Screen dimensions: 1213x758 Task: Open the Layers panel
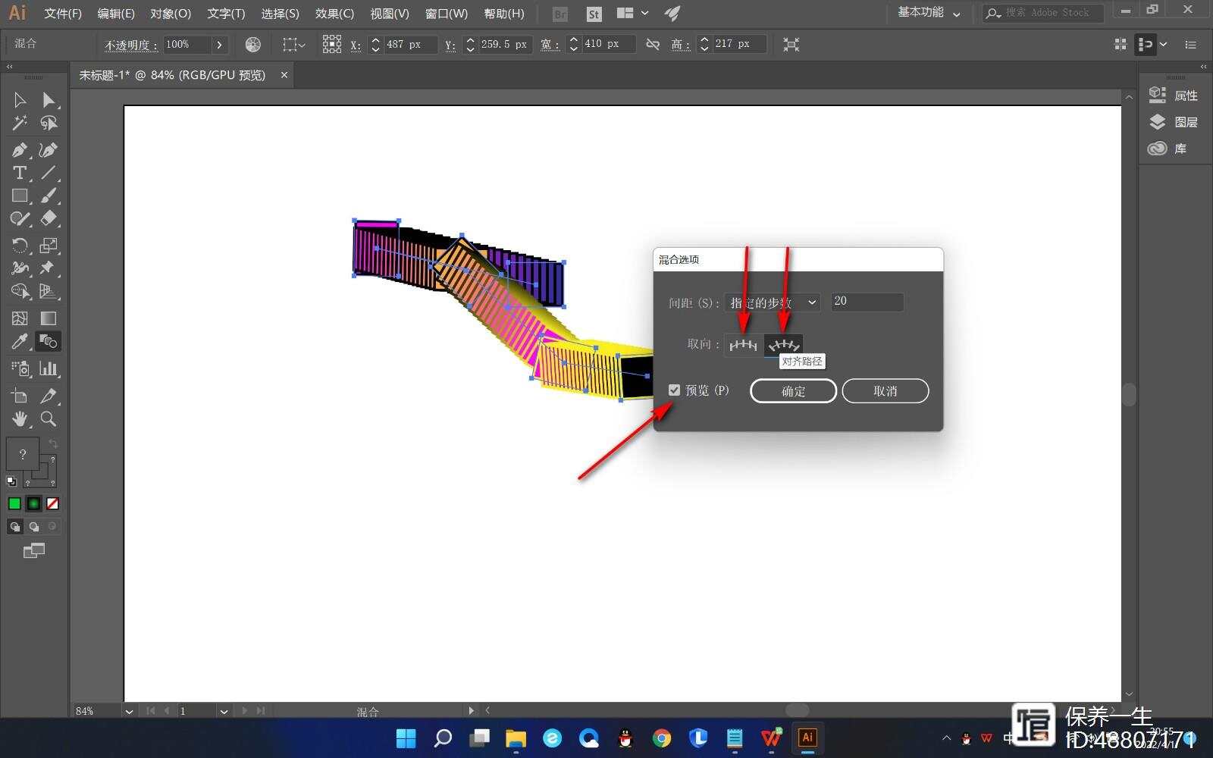[x=1174, y=122]
